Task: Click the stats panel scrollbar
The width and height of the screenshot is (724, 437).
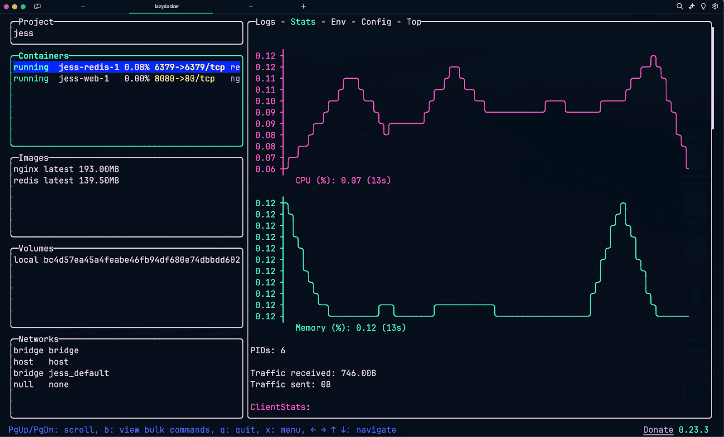Action: click(713, 78)
